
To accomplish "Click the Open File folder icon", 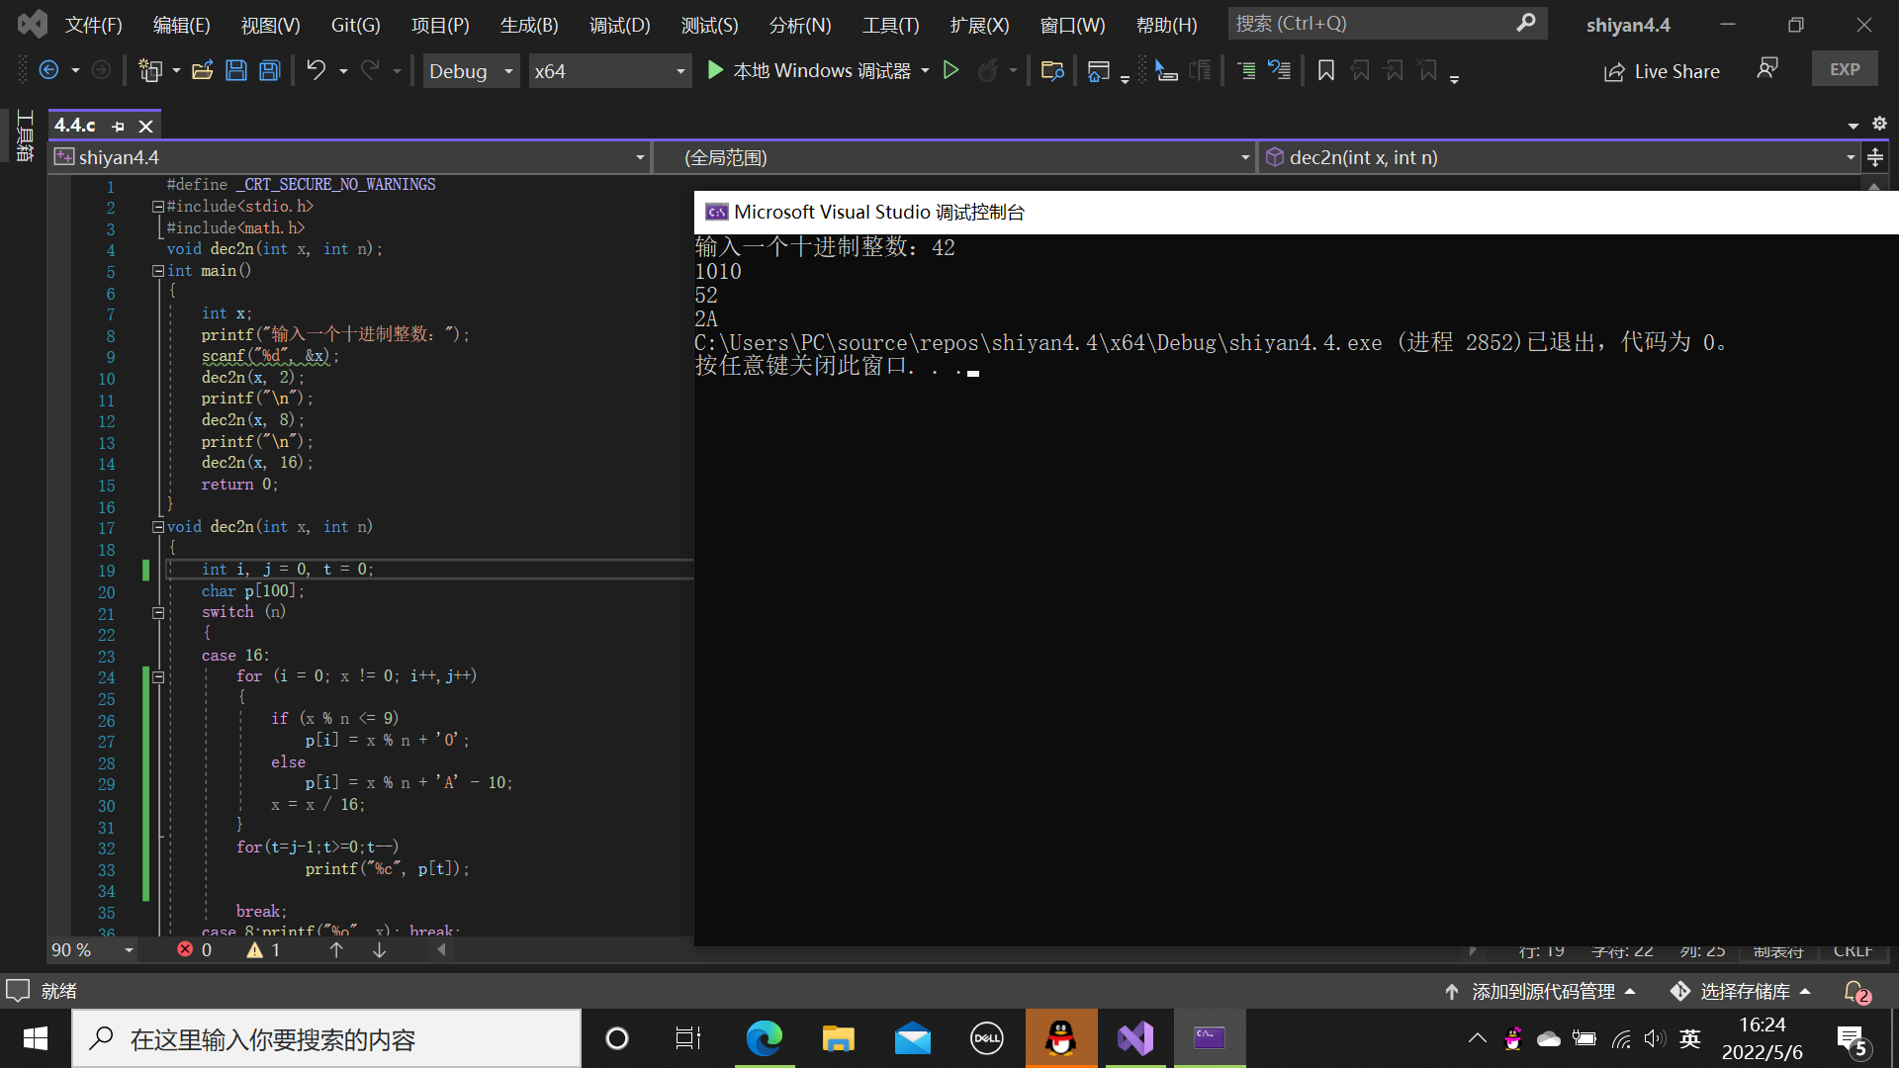I will tap(203, 70).
